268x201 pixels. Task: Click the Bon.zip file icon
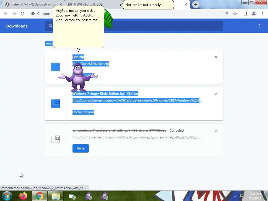(55, 67)
